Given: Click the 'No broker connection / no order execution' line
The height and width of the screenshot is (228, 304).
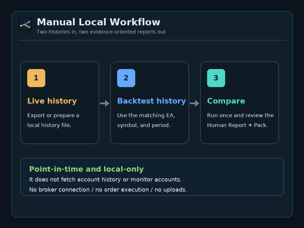Looking at the screenshot, I should coord(108,190).
